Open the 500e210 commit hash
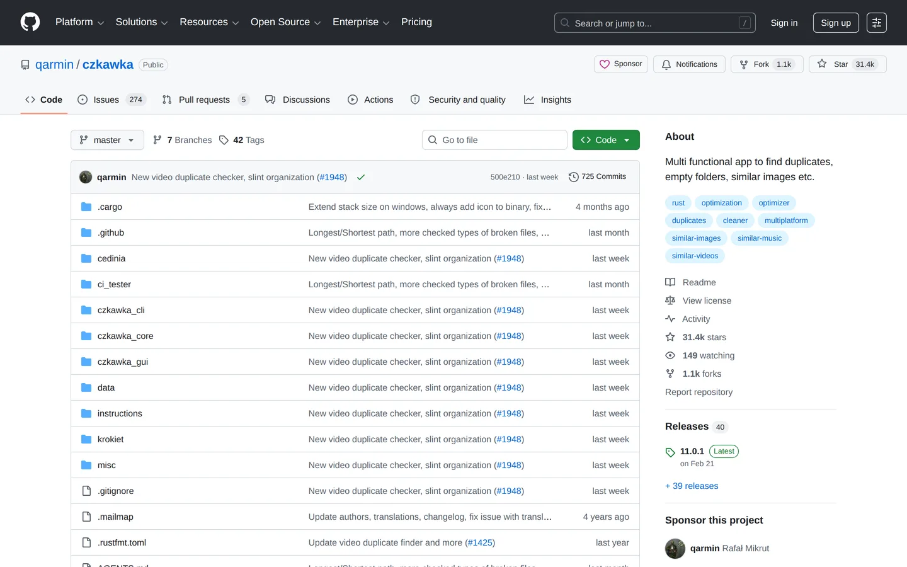Viewport: 907px width, 567px height. 505,177
